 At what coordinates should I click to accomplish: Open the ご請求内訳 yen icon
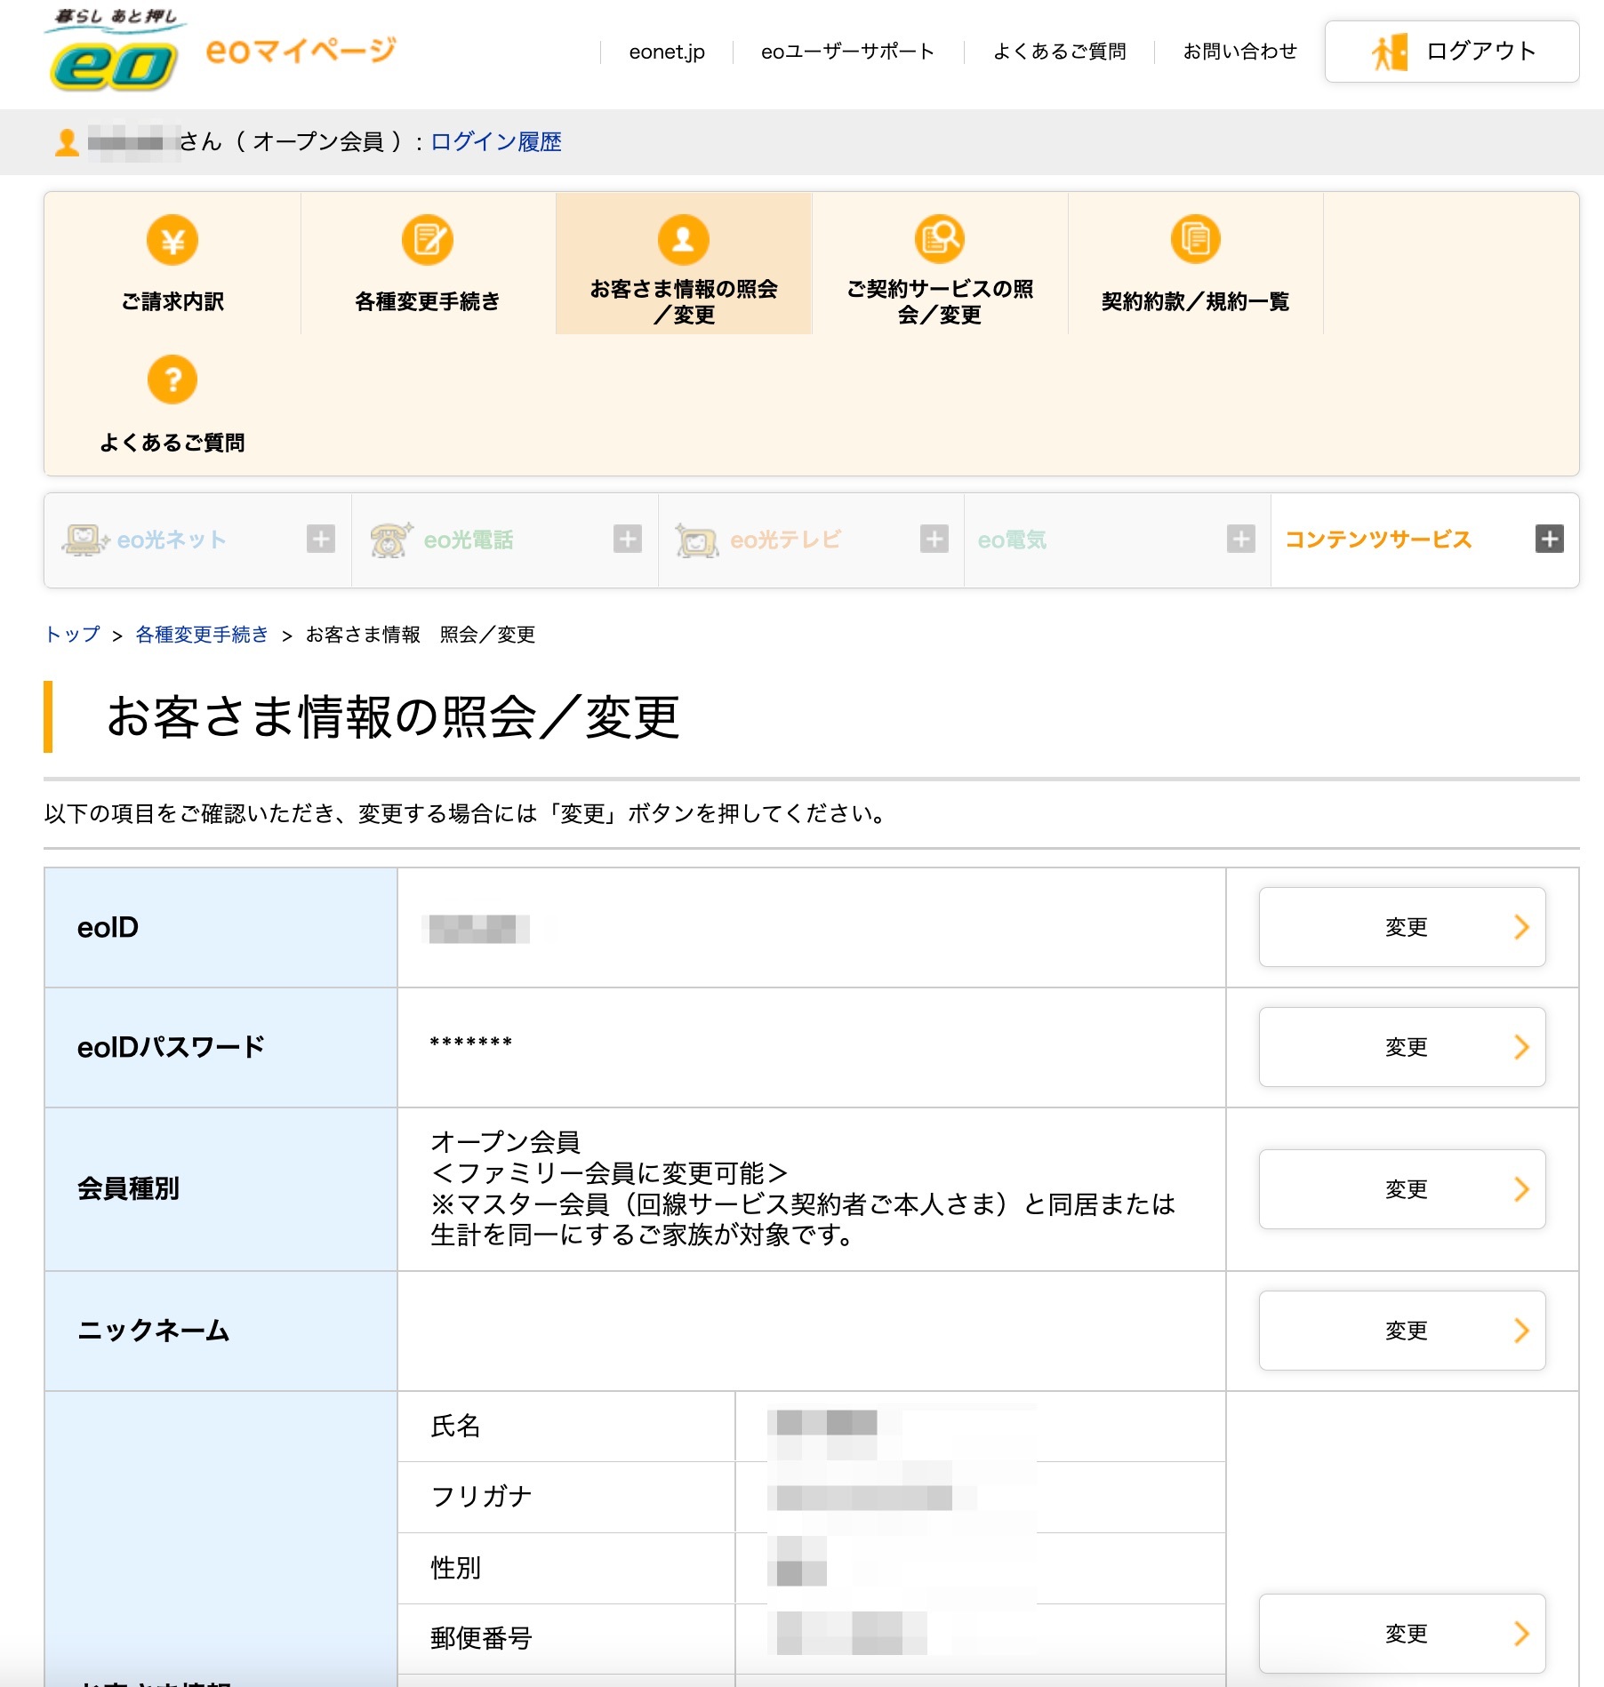(x=172, y=240)
